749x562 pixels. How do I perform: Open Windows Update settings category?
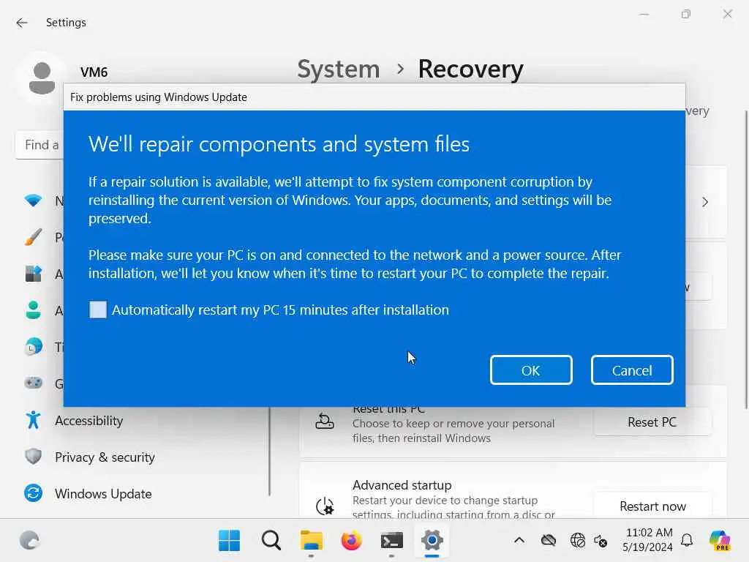pos(103,494)
